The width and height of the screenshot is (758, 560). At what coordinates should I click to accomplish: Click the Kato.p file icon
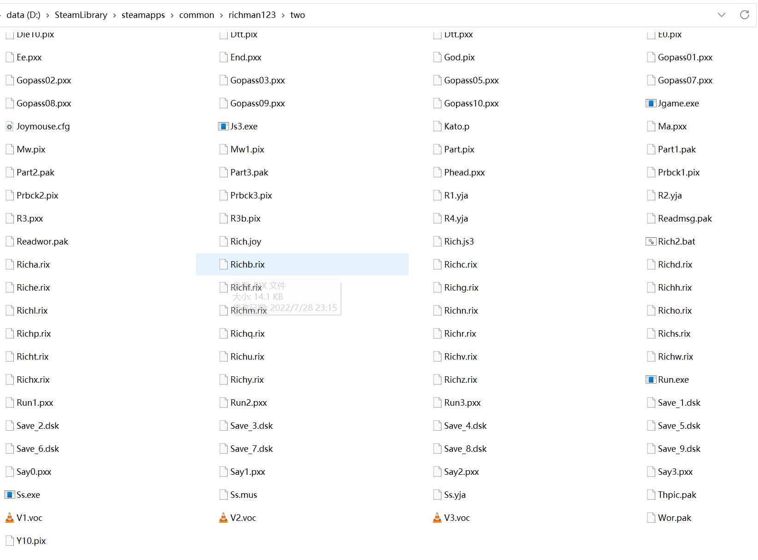(x=437, y=126)
